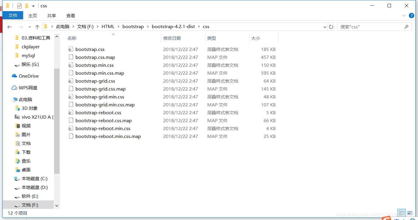The width and height of the screenshot is (418, 220).
Task: Click the bootstrap-grid.css file icon
Action: pos(70,81)
